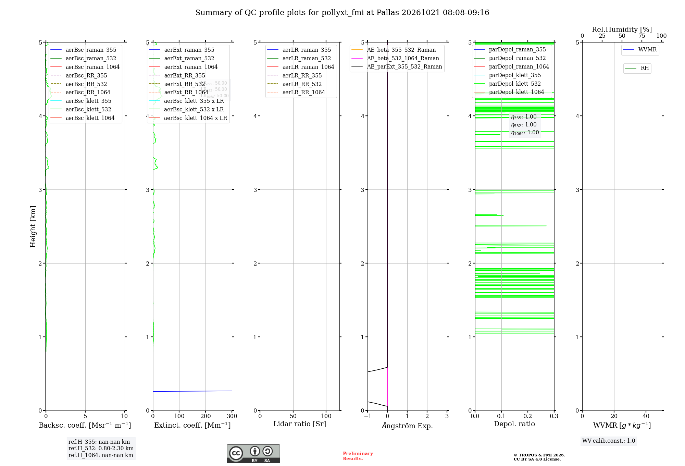Click the 'Height [km]' y-axis label

pyautogui.click(x=33, y=226)
